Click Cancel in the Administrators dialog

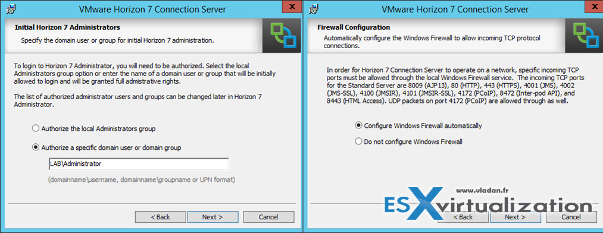tap(268, 217)
